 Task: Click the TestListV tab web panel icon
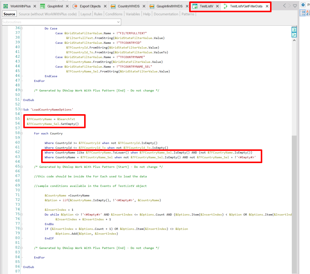coord(195,6)
